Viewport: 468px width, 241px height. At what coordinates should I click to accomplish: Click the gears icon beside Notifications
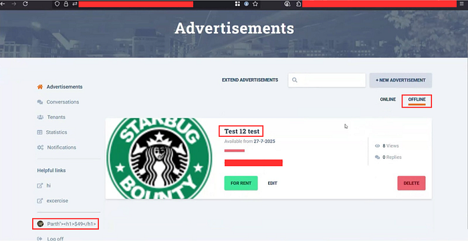coord(40,148)
